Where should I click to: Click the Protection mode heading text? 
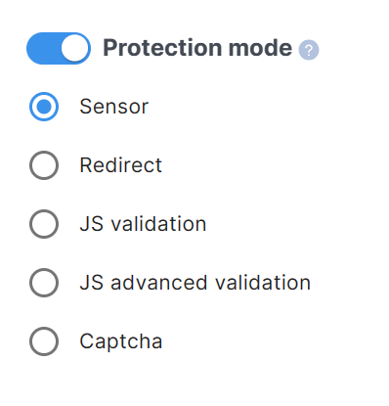pyautogui.click(x=197, y=48)
